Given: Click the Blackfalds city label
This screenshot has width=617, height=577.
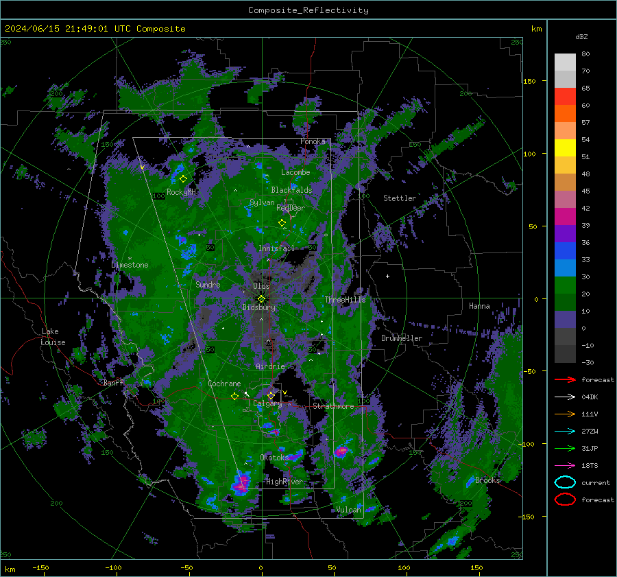Looking at the screenshot, I should coord(291,190).
